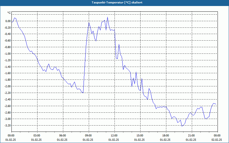Click the -1,80 y-axis value
This screenshot has height=143, width=229.
(8, 80)
